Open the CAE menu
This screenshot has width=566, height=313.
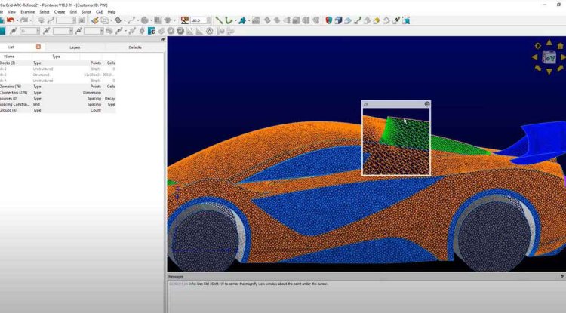[x=100, y=12]
